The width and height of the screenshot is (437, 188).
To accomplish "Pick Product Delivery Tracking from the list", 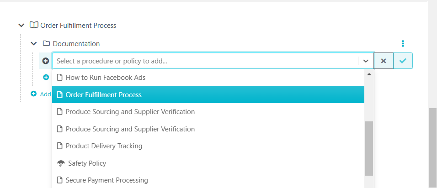I will (x=208, y=146).
